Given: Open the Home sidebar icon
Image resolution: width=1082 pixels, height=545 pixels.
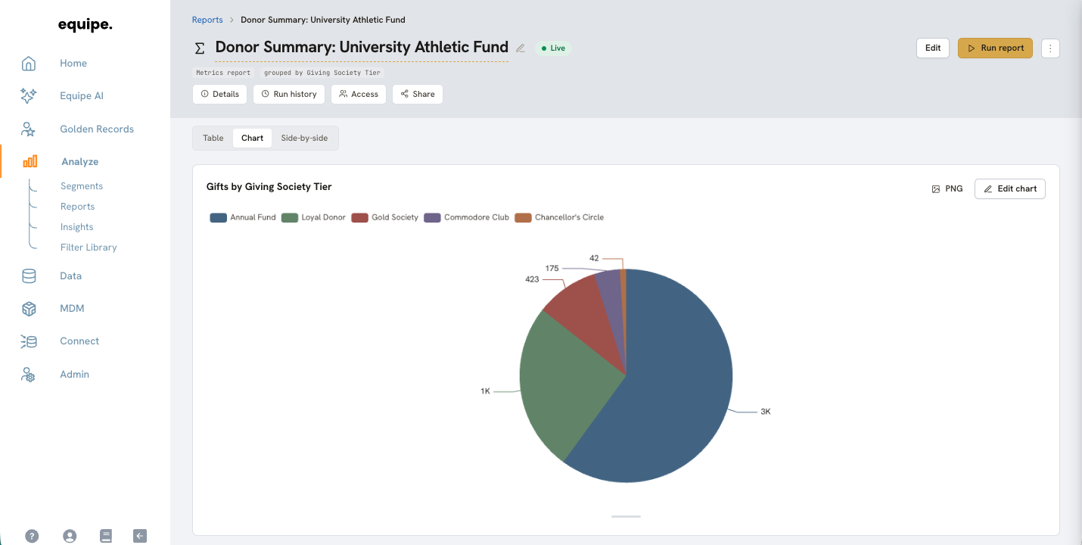Looking at the screenshot, I should tap(29, 64).
